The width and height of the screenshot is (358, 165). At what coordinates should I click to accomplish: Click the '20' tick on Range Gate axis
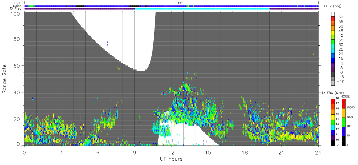coord(17,119)
